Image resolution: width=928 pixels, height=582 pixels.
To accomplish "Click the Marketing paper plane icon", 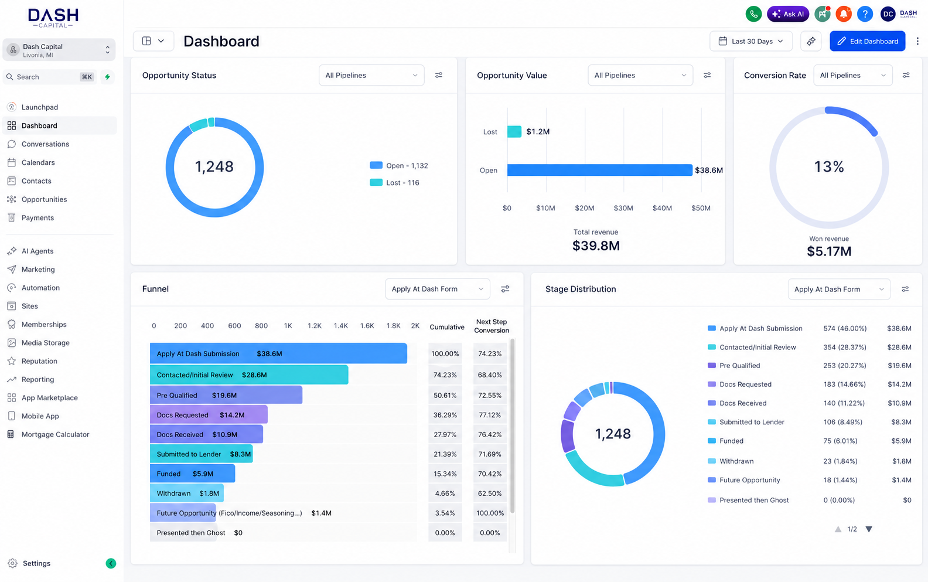I will point(11,269).
